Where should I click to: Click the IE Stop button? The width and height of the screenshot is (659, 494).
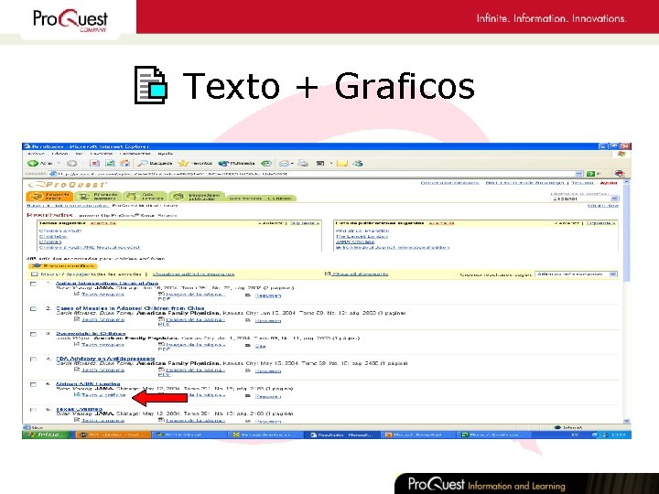[95, 163]
